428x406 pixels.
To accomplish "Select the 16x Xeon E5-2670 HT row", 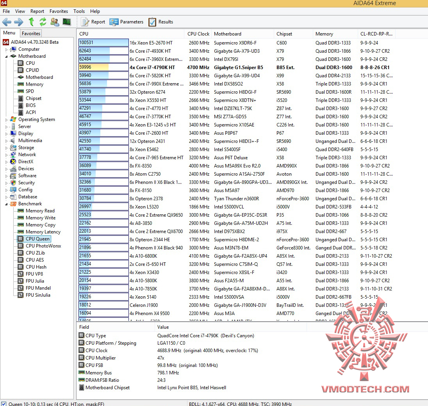I will tap(237, 43).
